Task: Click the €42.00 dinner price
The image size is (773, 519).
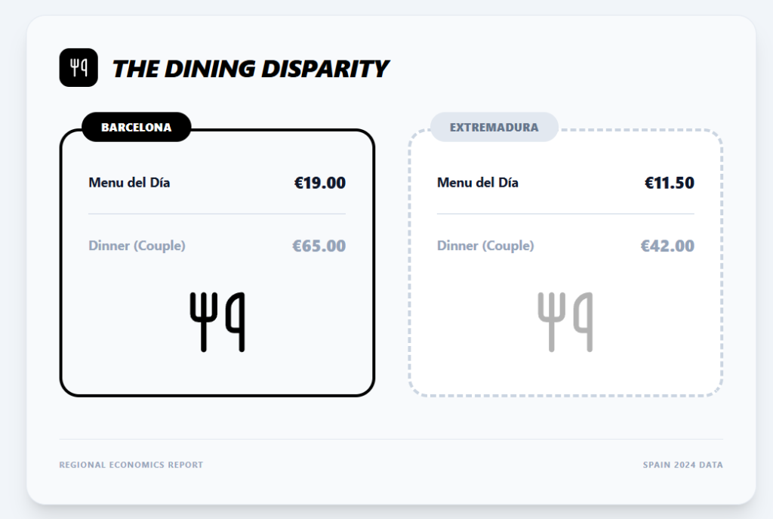Action: point(667,246)
